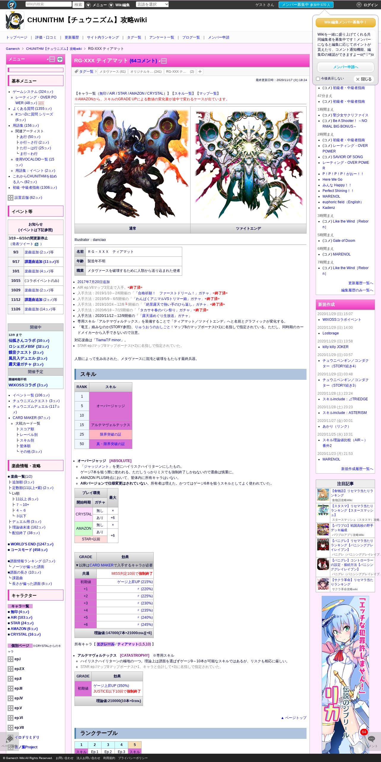Expand the ep.I character list
This screenshot has width=381, height=762.
[10, 659]
